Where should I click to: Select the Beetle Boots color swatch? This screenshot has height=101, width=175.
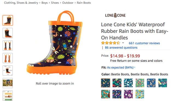point(106,83)
